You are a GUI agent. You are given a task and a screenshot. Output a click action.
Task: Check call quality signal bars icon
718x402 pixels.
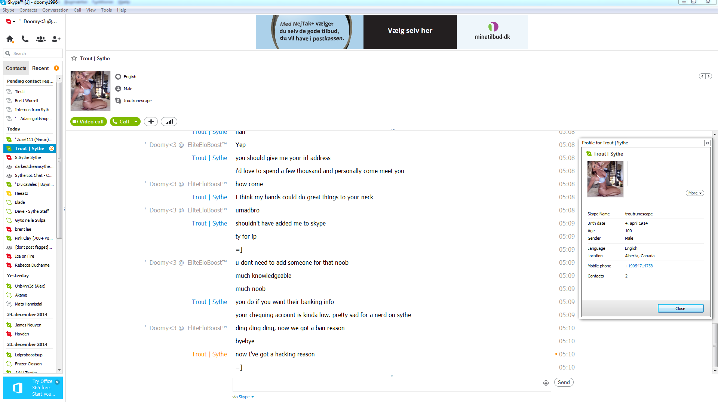pos(169,122)
